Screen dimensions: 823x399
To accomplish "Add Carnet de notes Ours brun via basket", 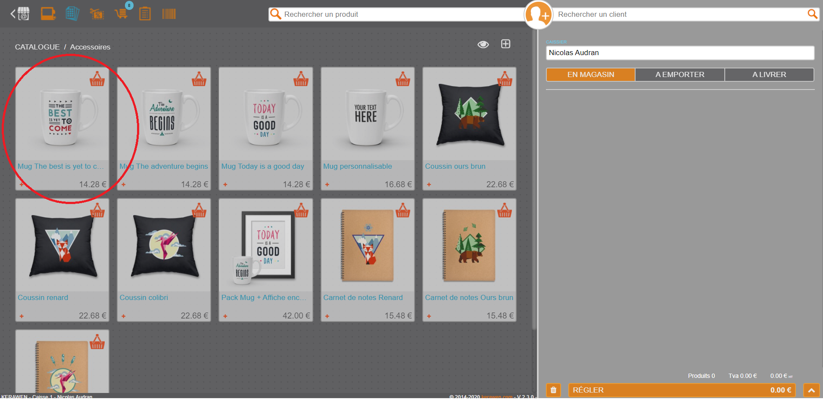I will tap(505, 210).
